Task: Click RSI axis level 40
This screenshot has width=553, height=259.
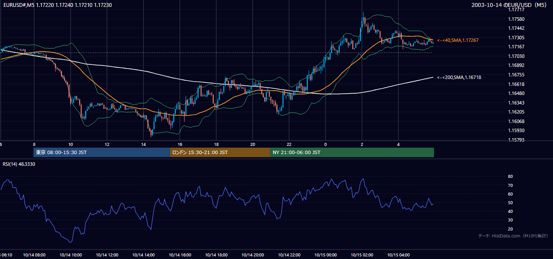Action: (x=511, y=211)
